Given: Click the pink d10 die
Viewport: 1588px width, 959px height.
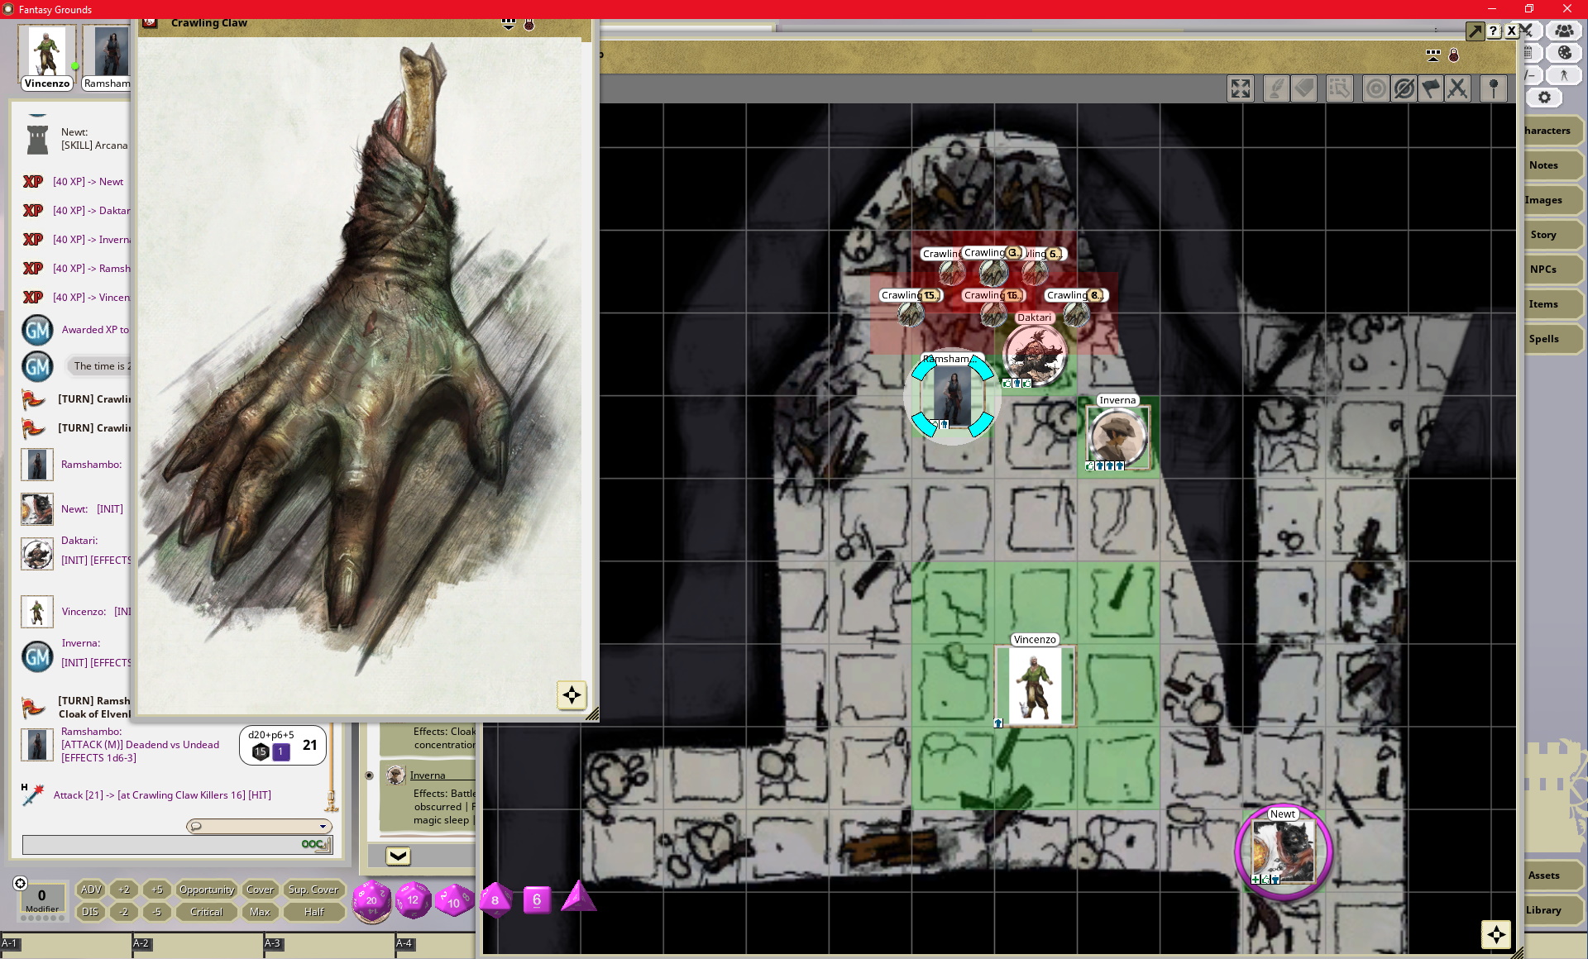Looking at the screenshot, I should (454, 901).
